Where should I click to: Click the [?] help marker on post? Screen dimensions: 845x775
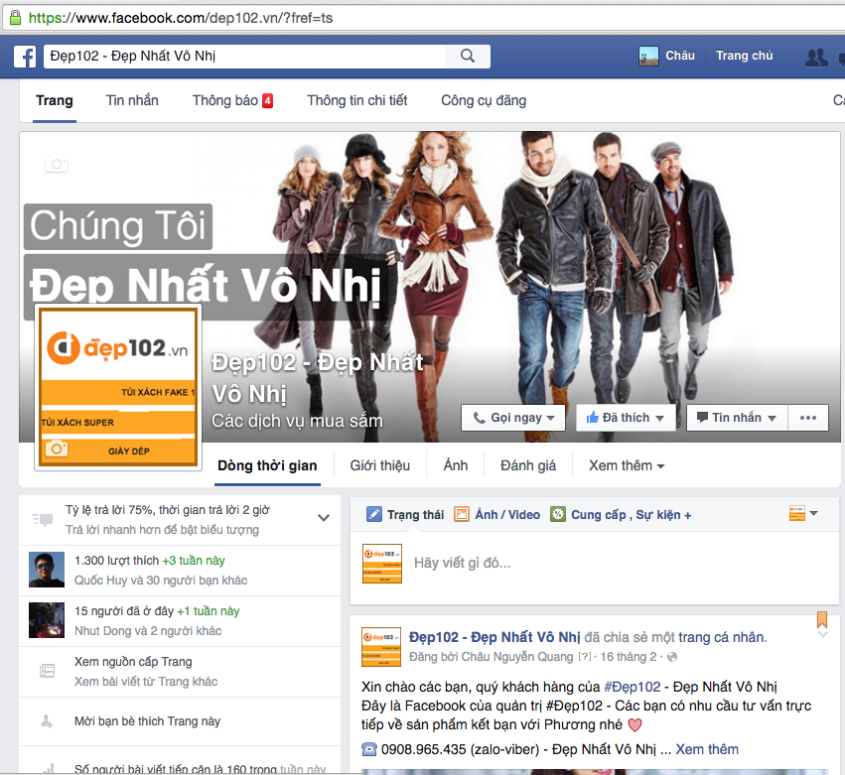[584, 657]
